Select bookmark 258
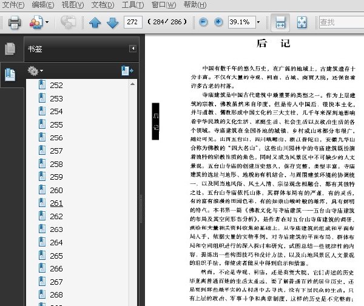The height and width of the screenshot is (306, 364). pos(56,165)
